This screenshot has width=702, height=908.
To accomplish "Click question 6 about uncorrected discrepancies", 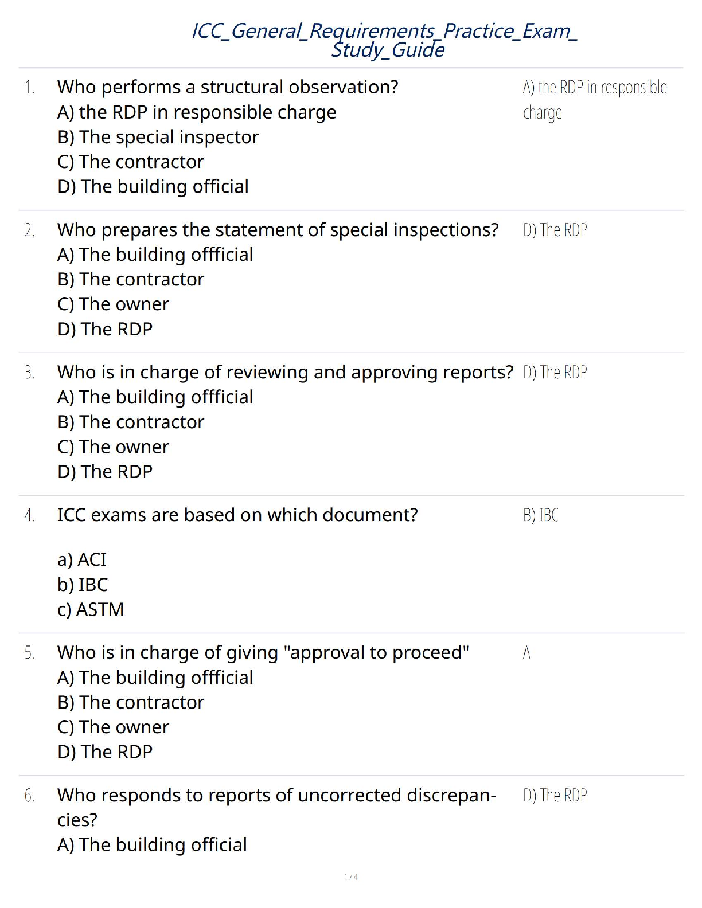I will 277,807.
